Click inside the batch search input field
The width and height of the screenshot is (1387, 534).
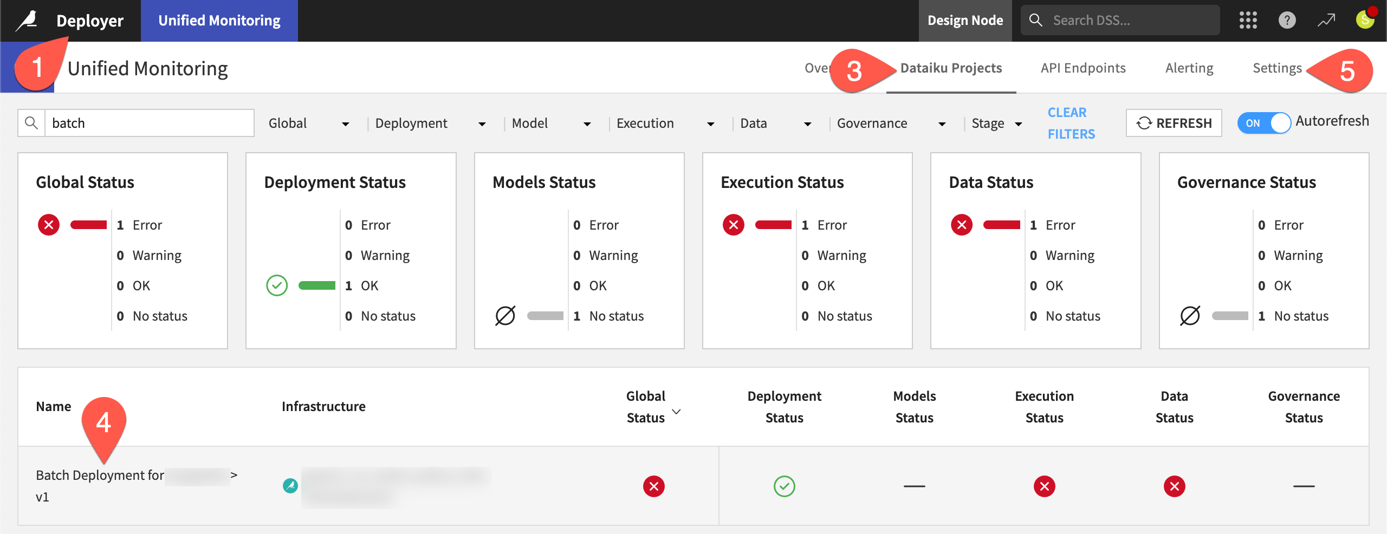pyautogui.click(x=146, y=123)
